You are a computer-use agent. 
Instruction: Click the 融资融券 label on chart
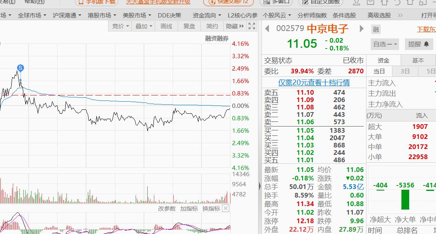pos(217,38)
